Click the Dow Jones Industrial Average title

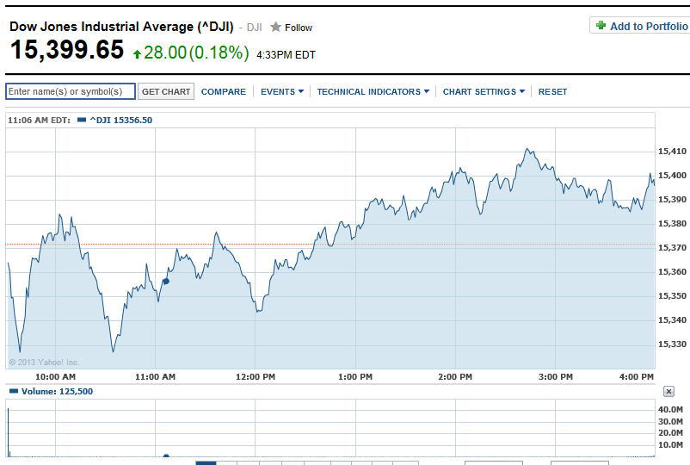coord(121,27)
